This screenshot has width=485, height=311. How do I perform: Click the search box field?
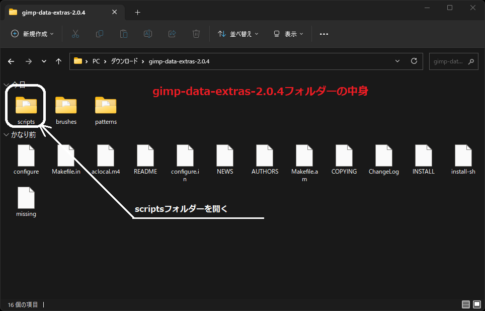pyautogui.click(x=453, y=61)
